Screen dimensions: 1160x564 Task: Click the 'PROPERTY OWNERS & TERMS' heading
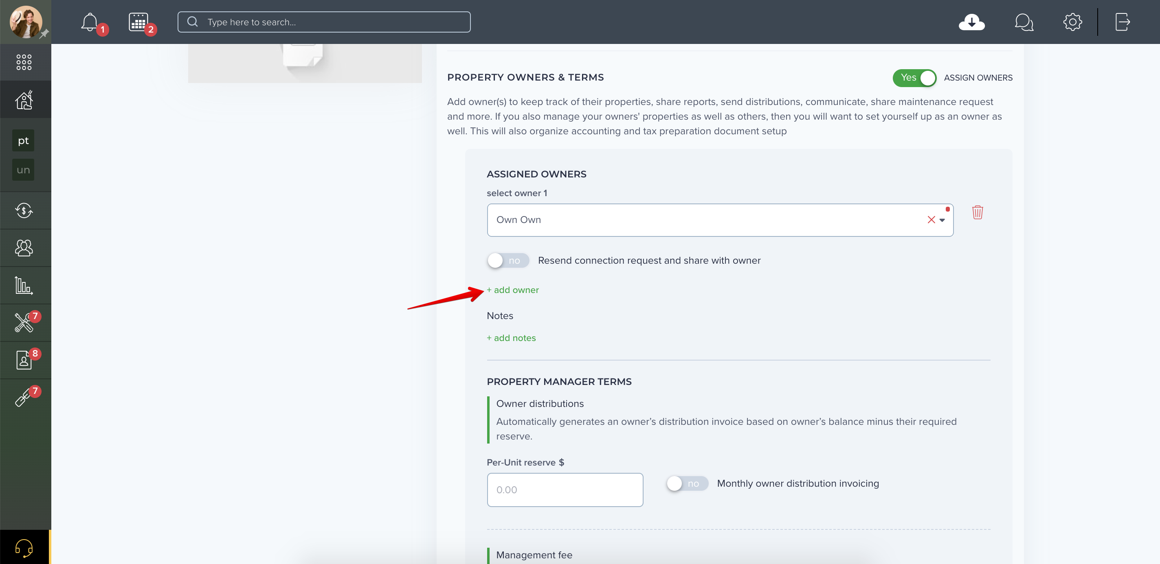525,77
